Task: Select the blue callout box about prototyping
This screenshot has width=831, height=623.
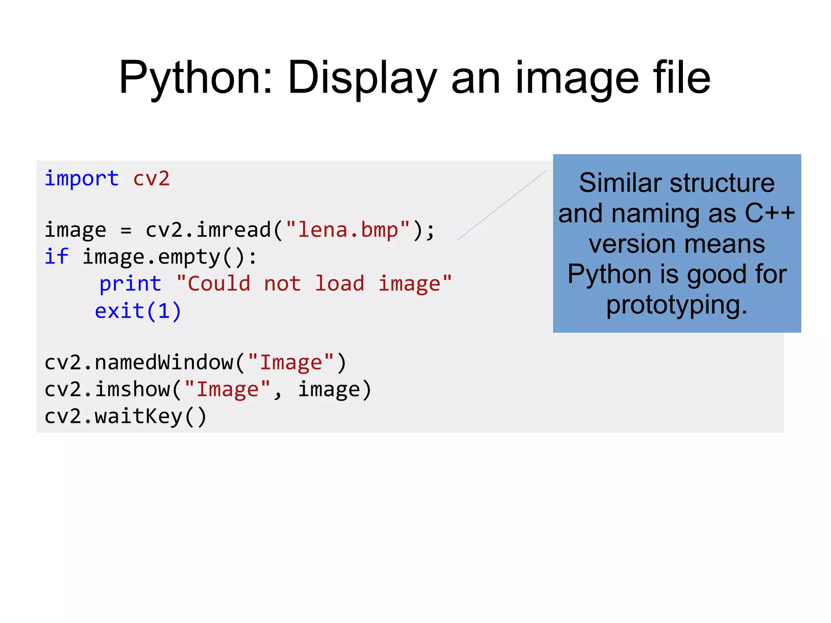Action: coord(677,244)
